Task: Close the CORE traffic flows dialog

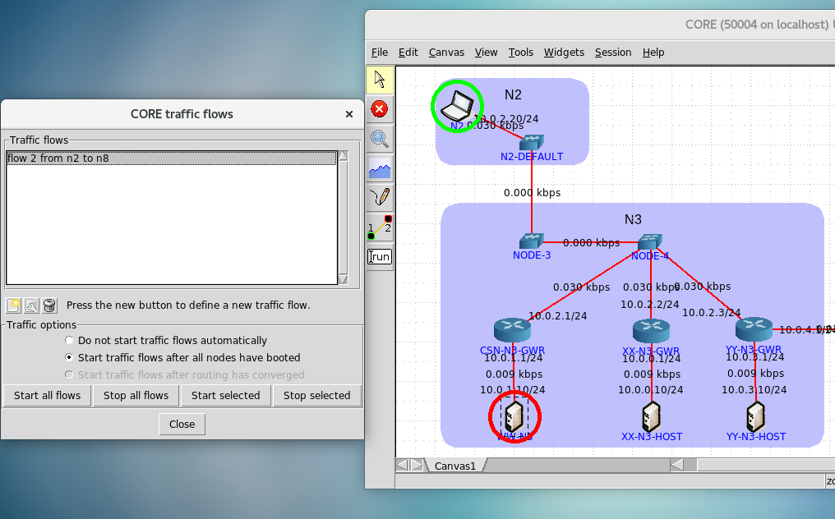Action: [x=182, y=424]
